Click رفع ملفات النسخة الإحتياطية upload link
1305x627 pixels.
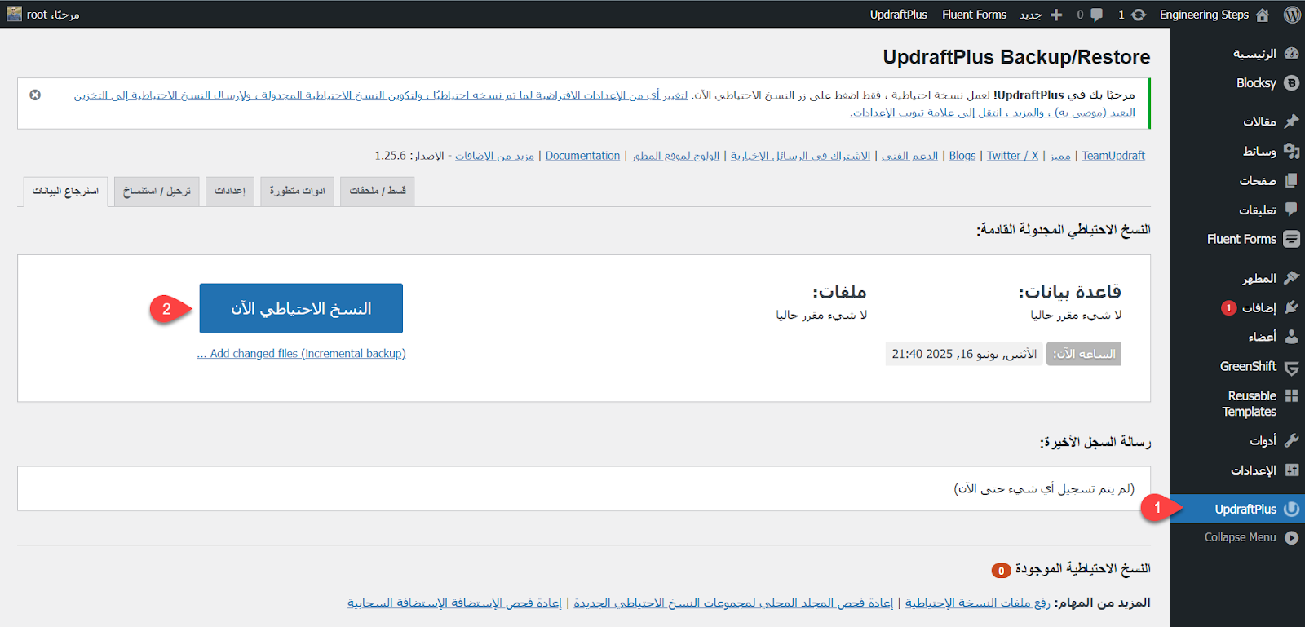[x=977, y=603]
